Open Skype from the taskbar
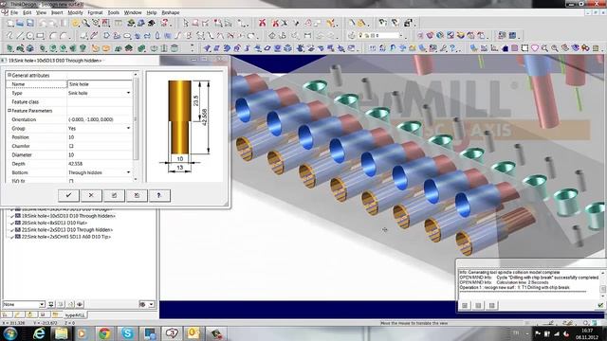The width and height of the screenshot is (607, 341). coord(127,333)
